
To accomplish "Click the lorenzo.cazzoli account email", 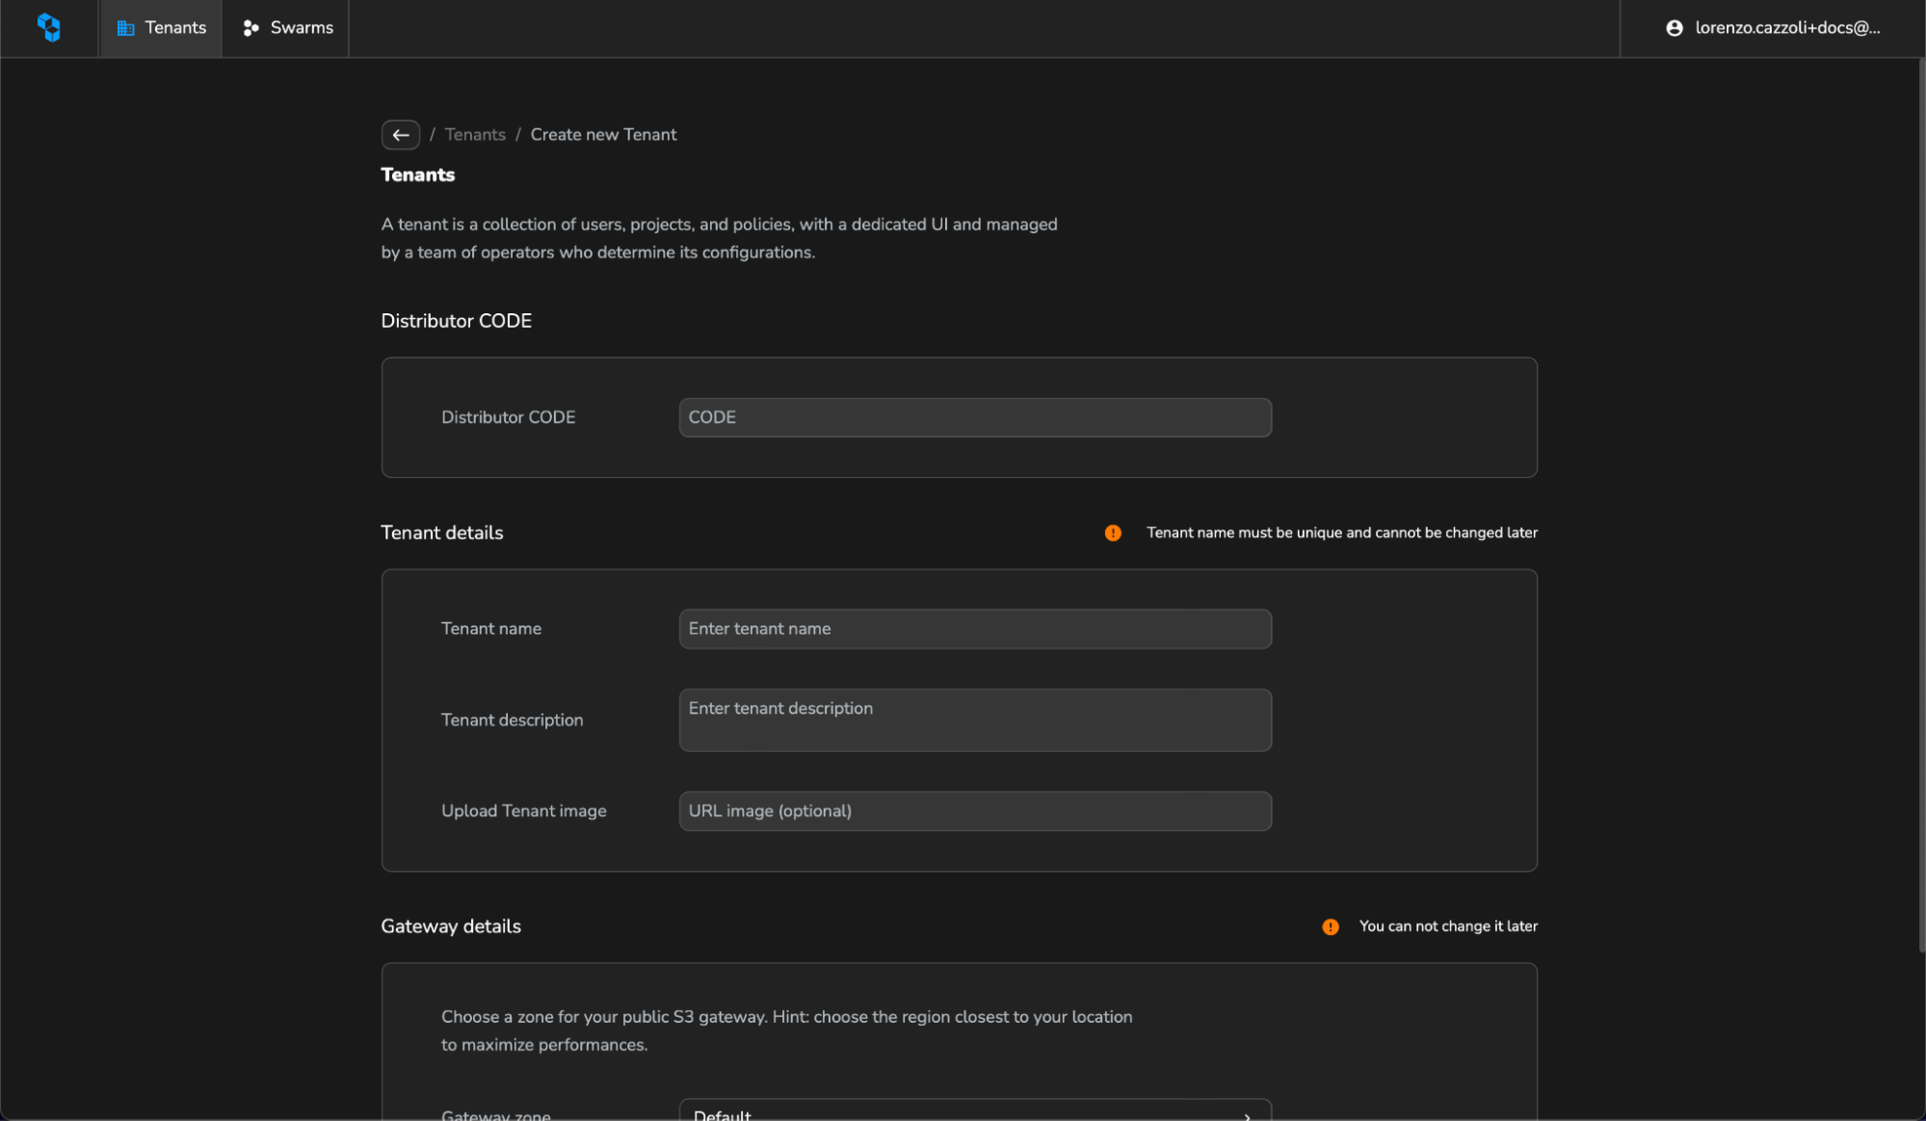I will click(x=1787, y=28).
